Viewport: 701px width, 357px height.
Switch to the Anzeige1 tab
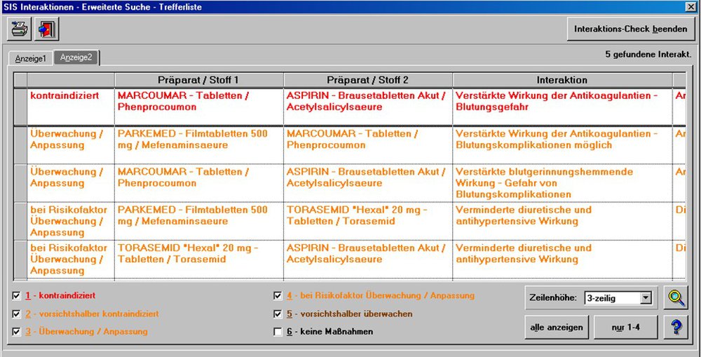point(30,58)
